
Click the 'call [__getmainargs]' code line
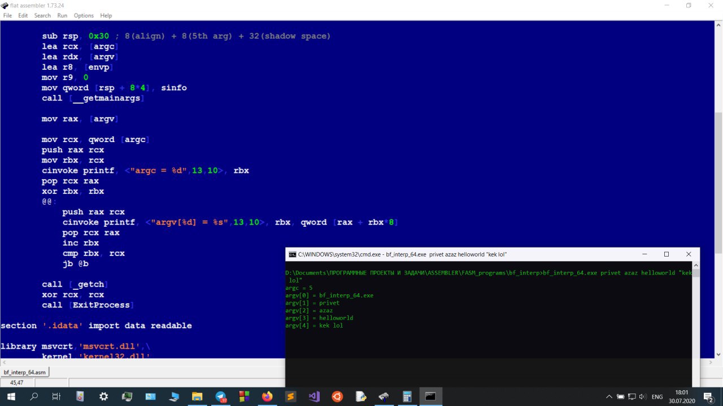coord(93,98)
